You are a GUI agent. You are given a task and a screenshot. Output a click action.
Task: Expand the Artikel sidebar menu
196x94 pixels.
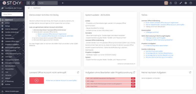(x=12, y=23)
